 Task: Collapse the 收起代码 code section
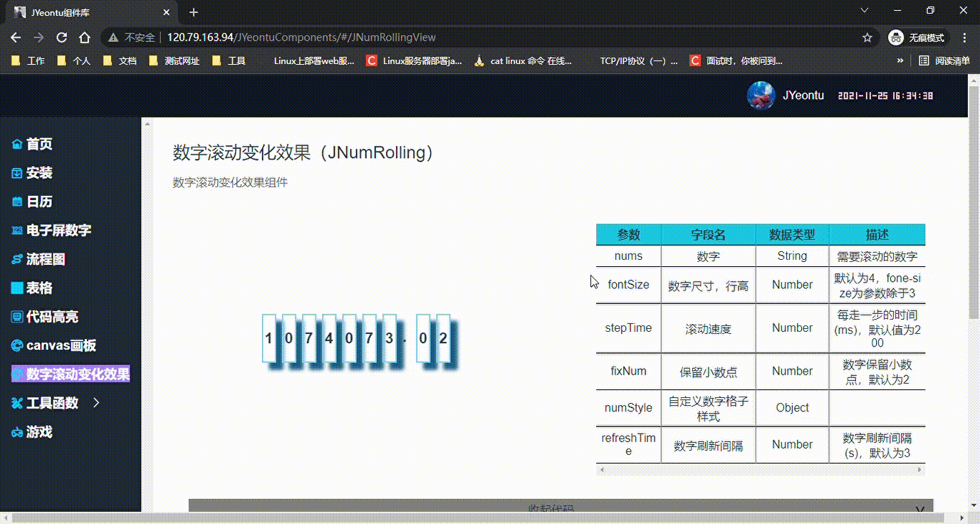click(x=552, y=508)
